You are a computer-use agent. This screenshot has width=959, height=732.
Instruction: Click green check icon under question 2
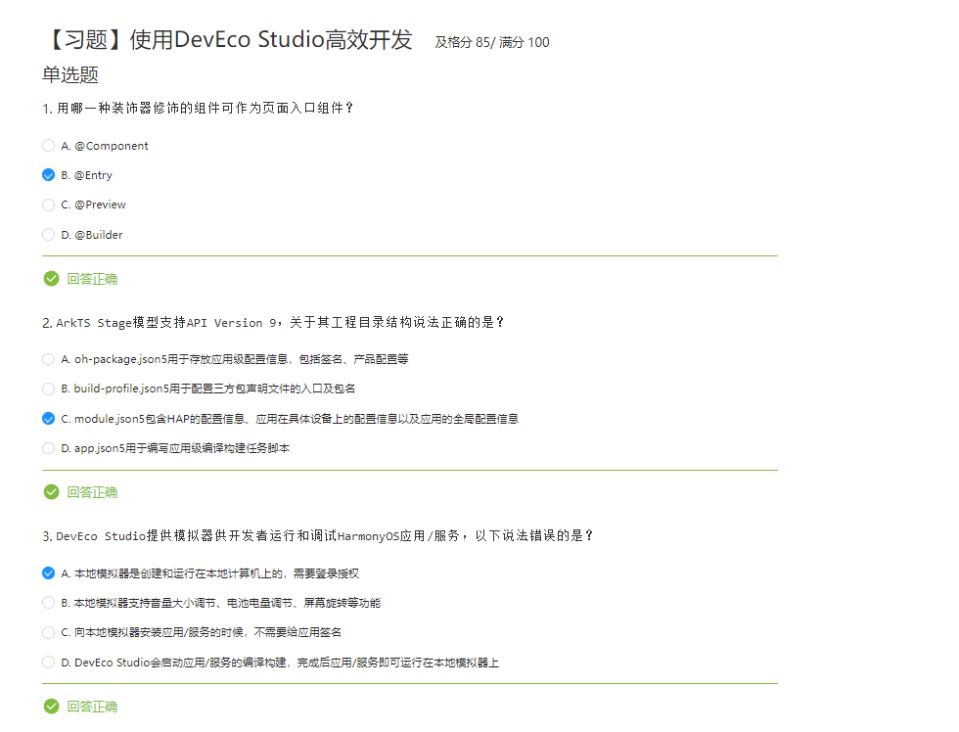click(x=51, y=492)
